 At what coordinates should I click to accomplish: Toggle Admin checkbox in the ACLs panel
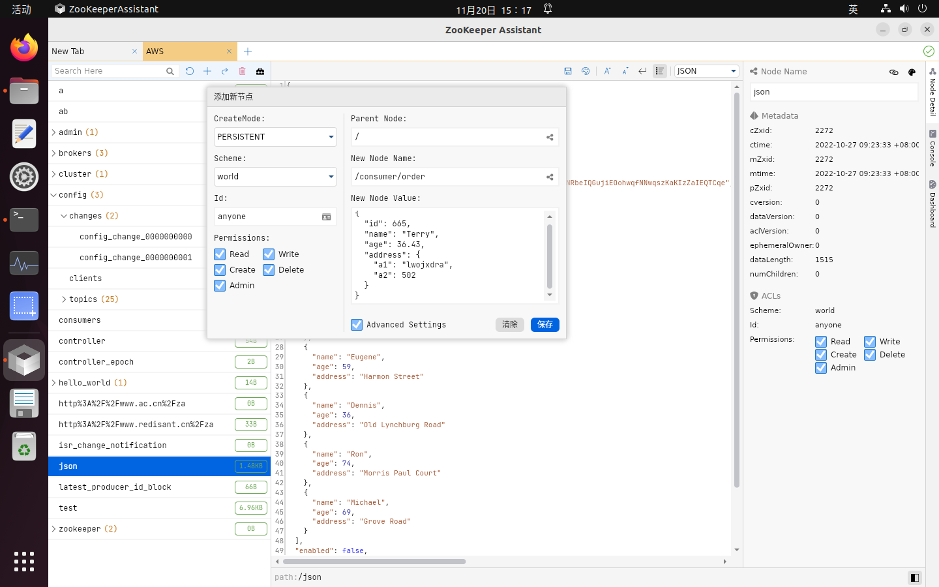click(x=821, y=368)
